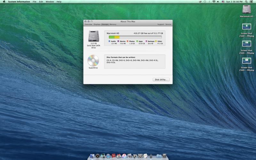The height and width of the screenshot is (160, 256).
Task: Open the Wi-Fi status menu
Action: click(x=214, y=2)
